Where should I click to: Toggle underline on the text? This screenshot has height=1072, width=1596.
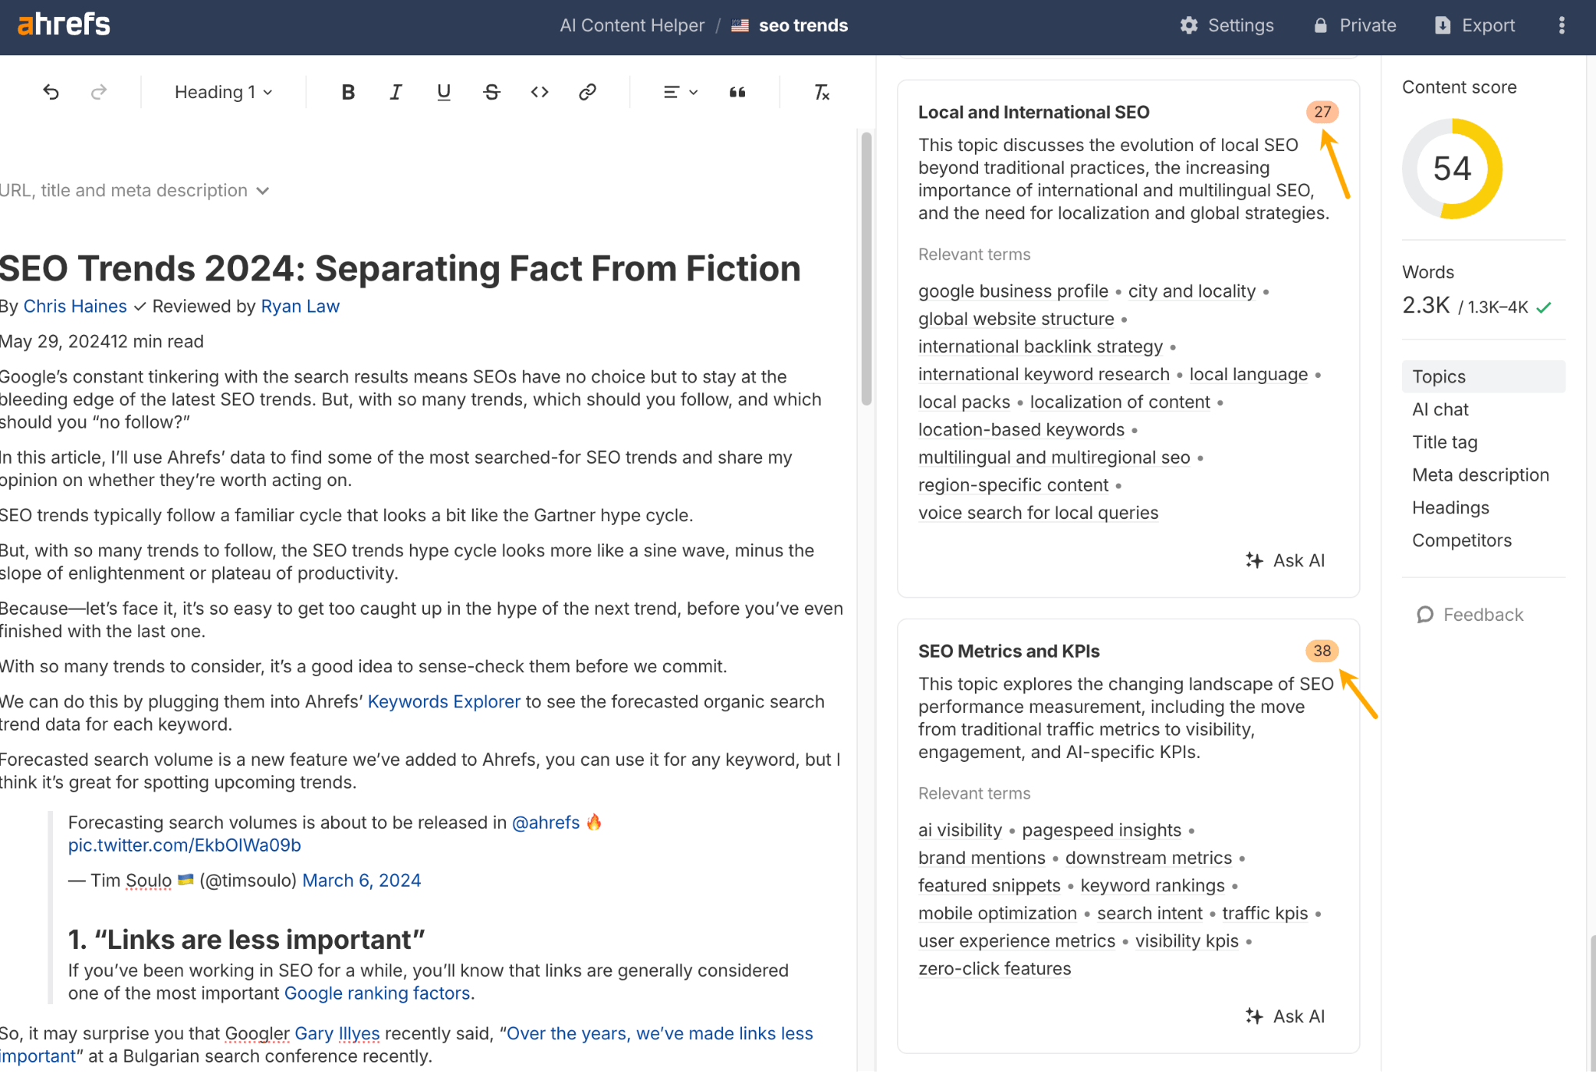[443, 92]
